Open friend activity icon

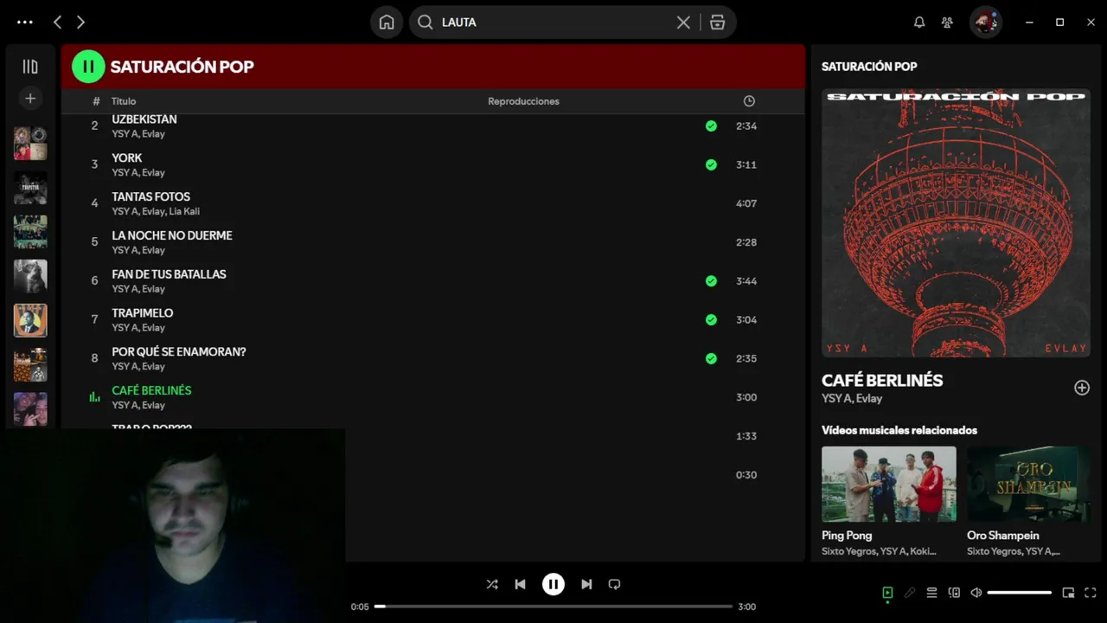[x=947, y=22]
